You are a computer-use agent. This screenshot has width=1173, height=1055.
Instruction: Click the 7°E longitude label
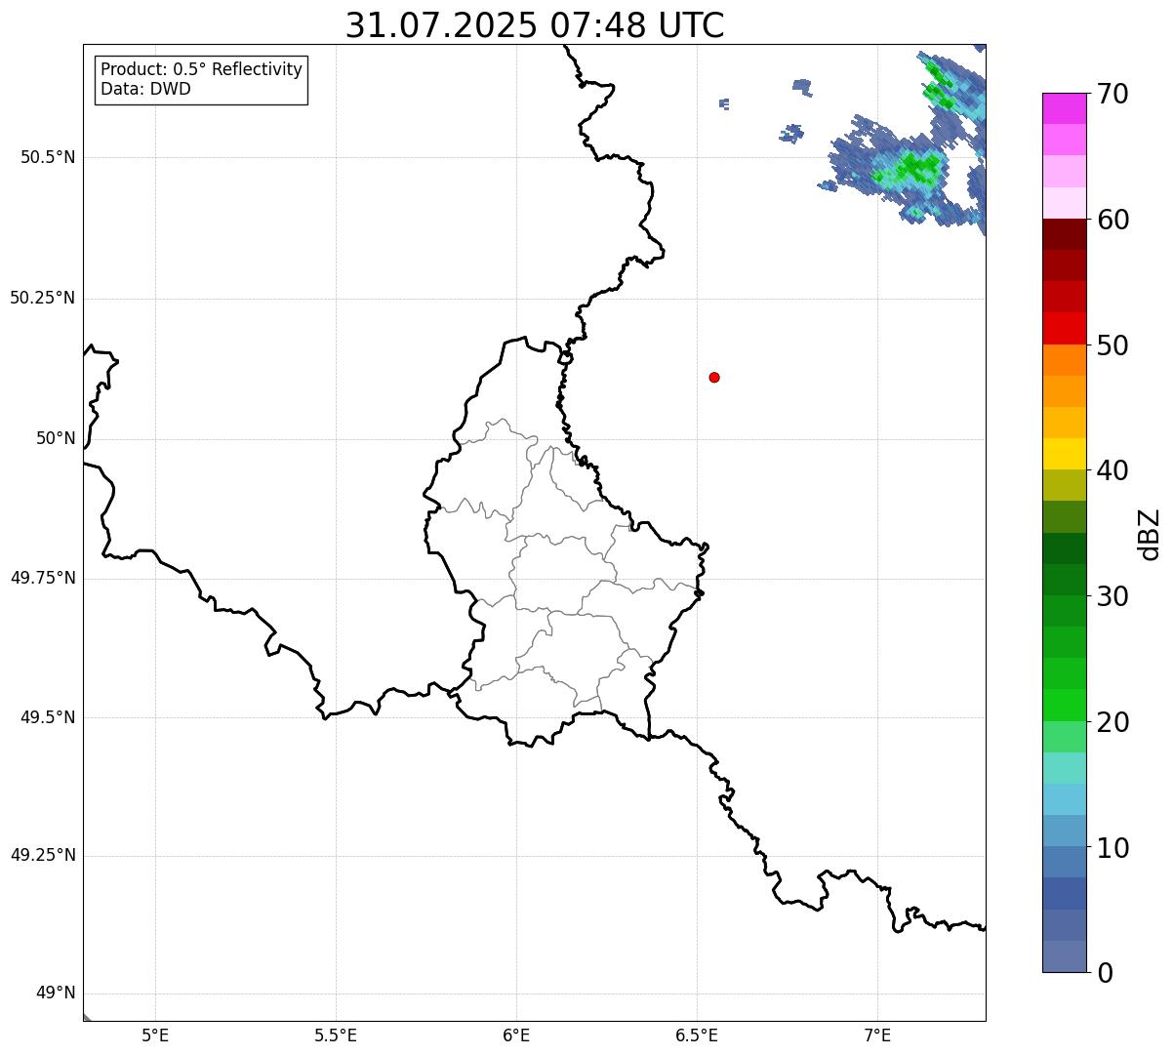877,1035
